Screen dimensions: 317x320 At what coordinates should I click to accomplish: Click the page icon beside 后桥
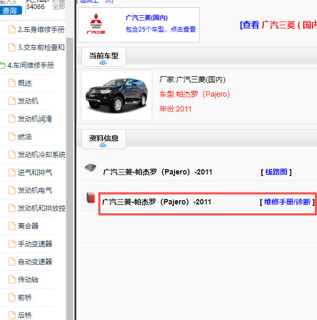coord(12,315)
